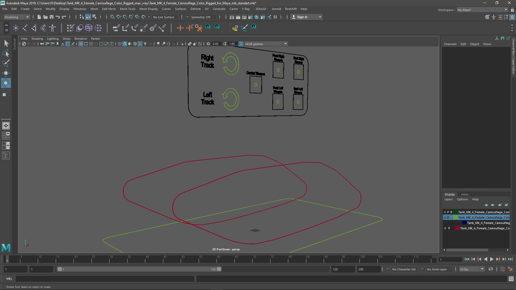This screenshot has width=516, height=290.
Task: Click the Undo arrow icon
Action: 58,17
